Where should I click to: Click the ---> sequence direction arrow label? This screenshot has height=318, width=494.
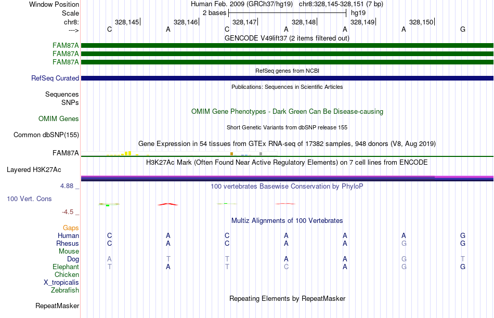pos(74,30)
